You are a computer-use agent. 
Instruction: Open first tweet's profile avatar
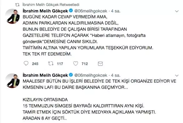coord(12,16)
